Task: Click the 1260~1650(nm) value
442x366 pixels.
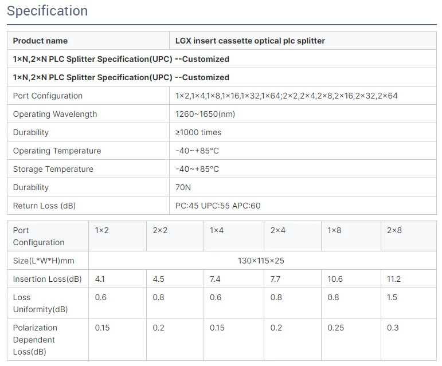Action: point(205,114)
